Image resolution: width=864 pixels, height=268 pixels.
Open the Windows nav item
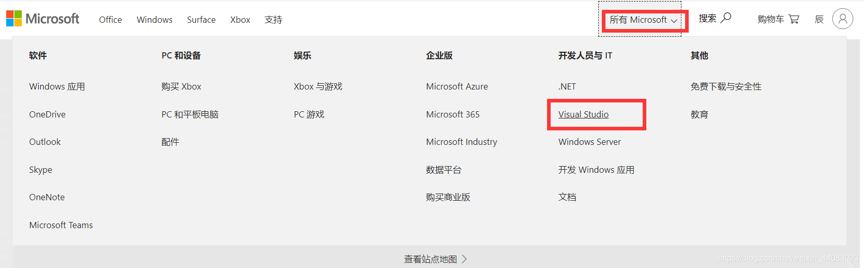point(155,20)
